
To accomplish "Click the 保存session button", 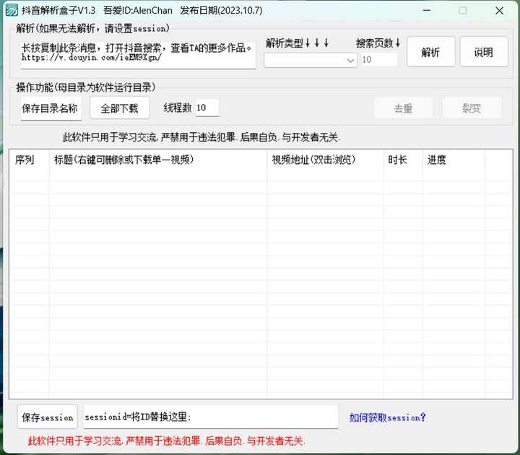I will click(48, 417).
